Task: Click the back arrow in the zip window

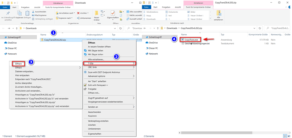Action: (x=145, y=28)
